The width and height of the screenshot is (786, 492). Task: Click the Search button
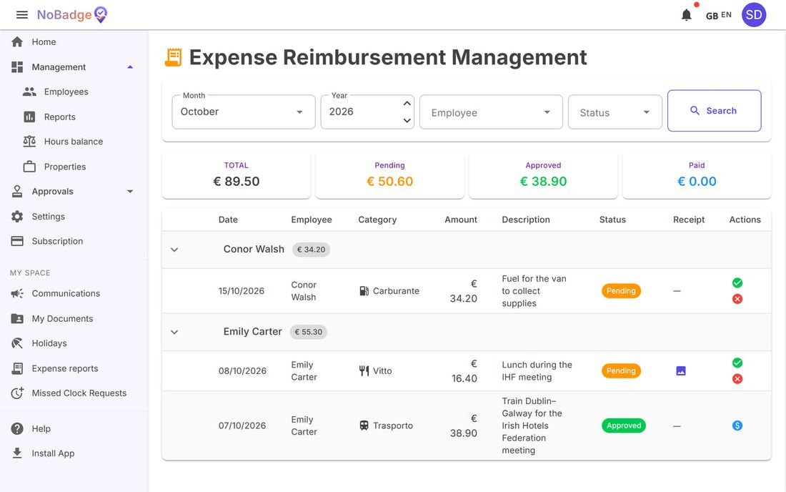pos(715,111)
